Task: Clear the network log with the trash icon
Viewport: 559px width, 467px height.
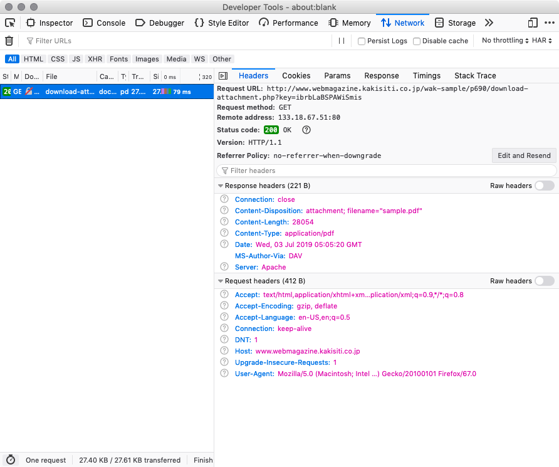Action: pyautogui.click(x=9, y=41)
